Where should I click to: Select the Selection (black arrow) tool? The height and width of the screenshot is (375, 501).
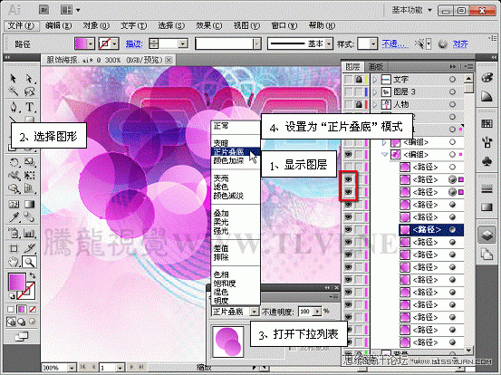tap(14, 78)
